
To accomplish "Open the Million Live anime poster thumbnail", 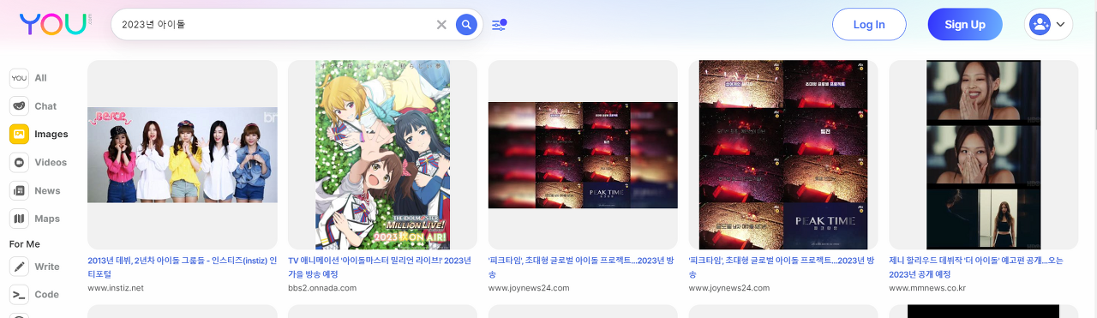I will pyautogui.click(x=382, y=155).
